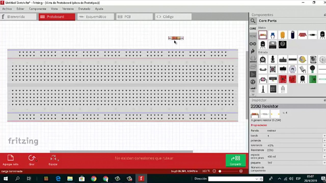
Task: Open the Enrutado menu
Action: pos(84,9)
